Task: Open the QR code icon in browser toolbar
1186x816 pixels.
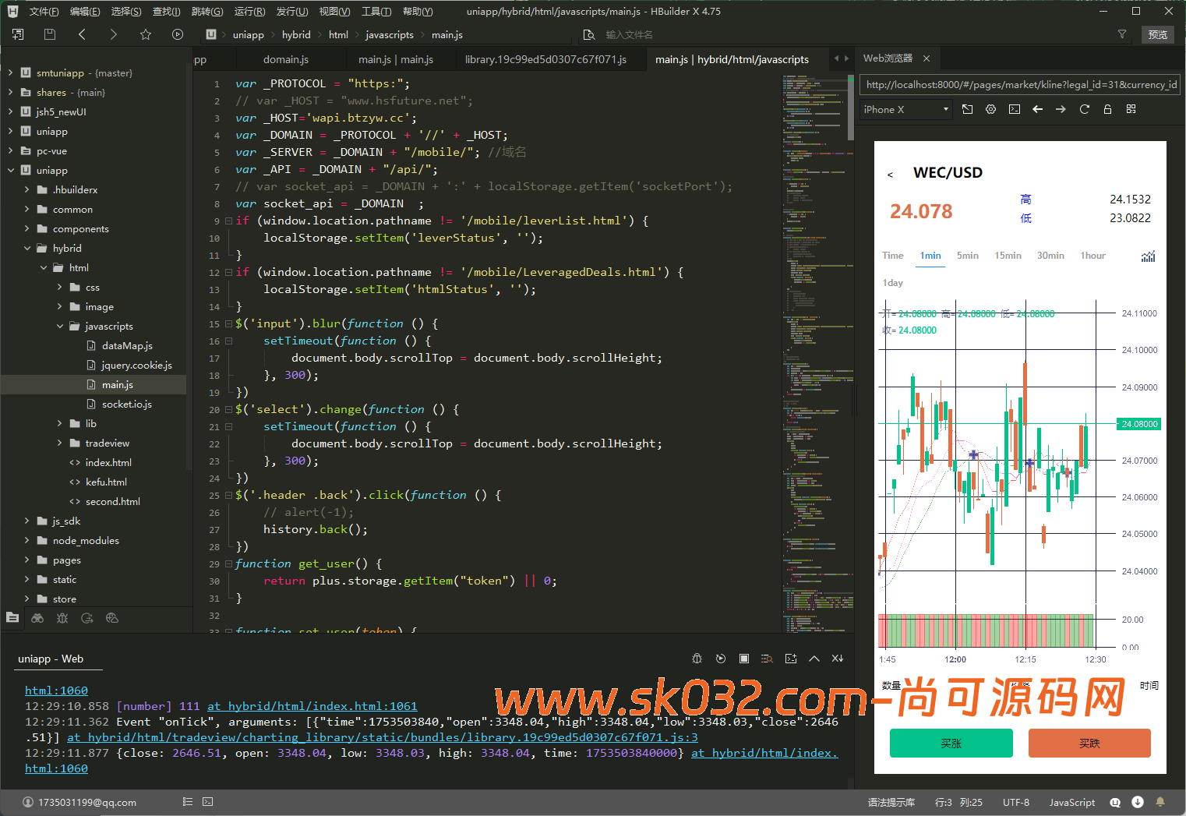Action: pos(1131,109)
